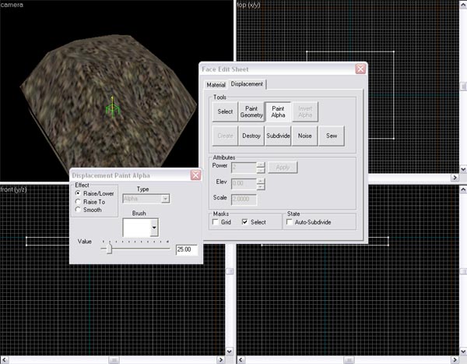Expand the Brush dropdown
The height and width of the screenshot is (364, 467).
point(154,228)
